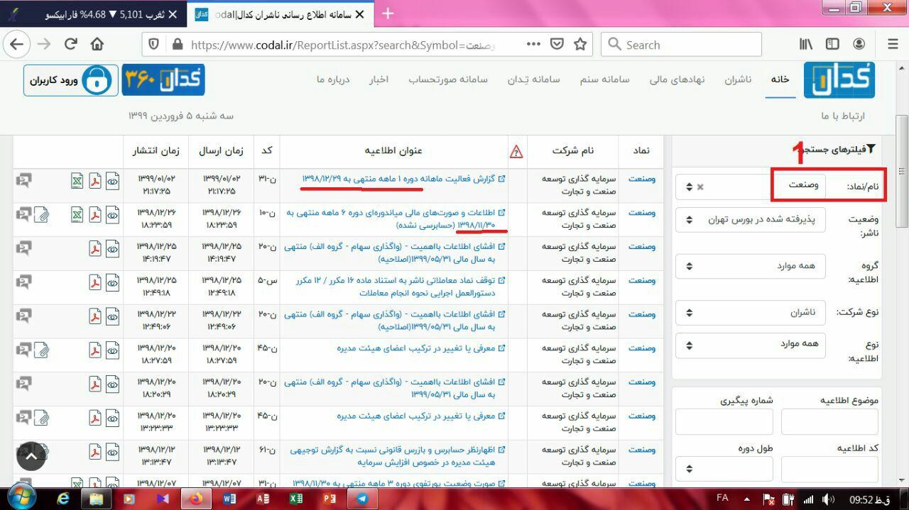Open the نهادهای مالی menu item
This screenshot has width=909, height=510.
[x=677, y=79]
